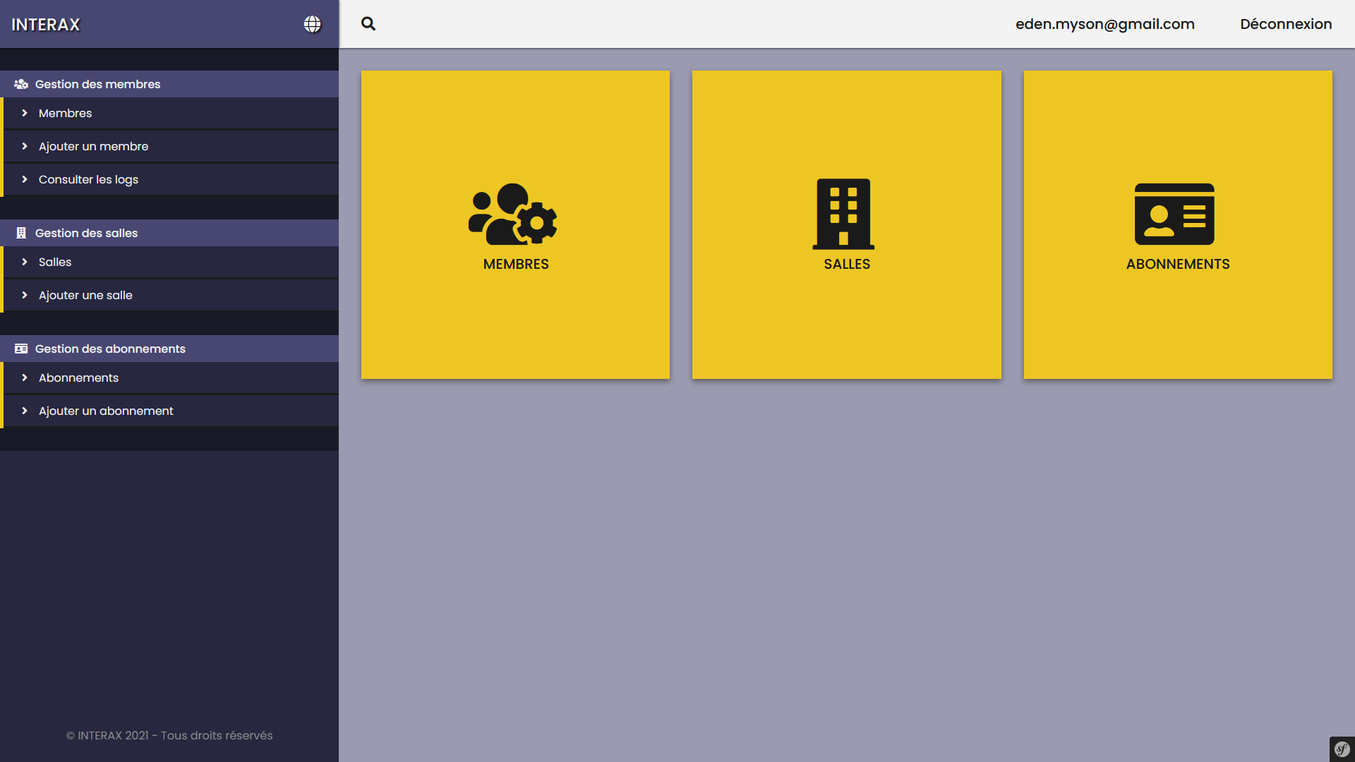Click the eden.myson@gmail.com account link

click(x=1104, y=24)
